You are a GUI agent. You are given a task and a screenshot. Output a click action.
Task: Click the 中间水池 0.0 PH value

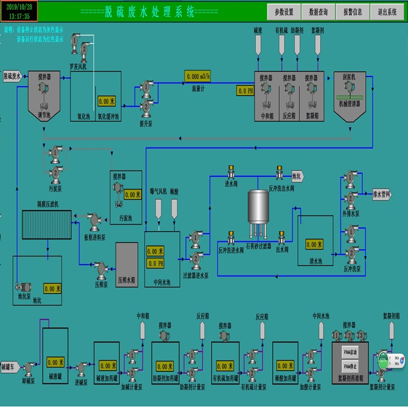[155, 264]
